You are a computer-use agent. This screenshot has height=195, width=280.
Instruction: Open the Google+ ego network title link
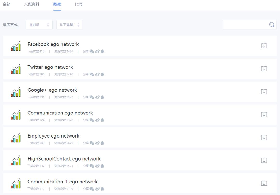tap(52, 90)
